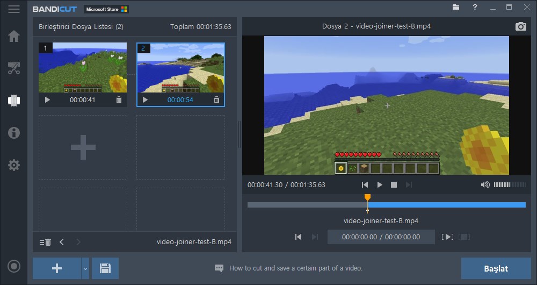Clear the file list icon
Viewport: 537px width, 285px height.
45,242
